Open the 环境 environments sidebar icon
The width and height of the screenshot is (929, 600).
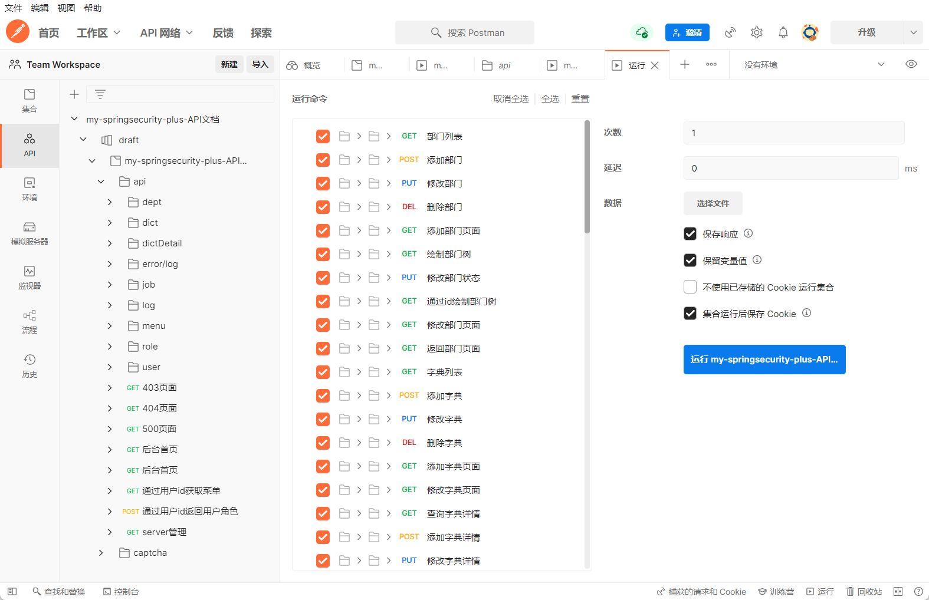[29, 190]
